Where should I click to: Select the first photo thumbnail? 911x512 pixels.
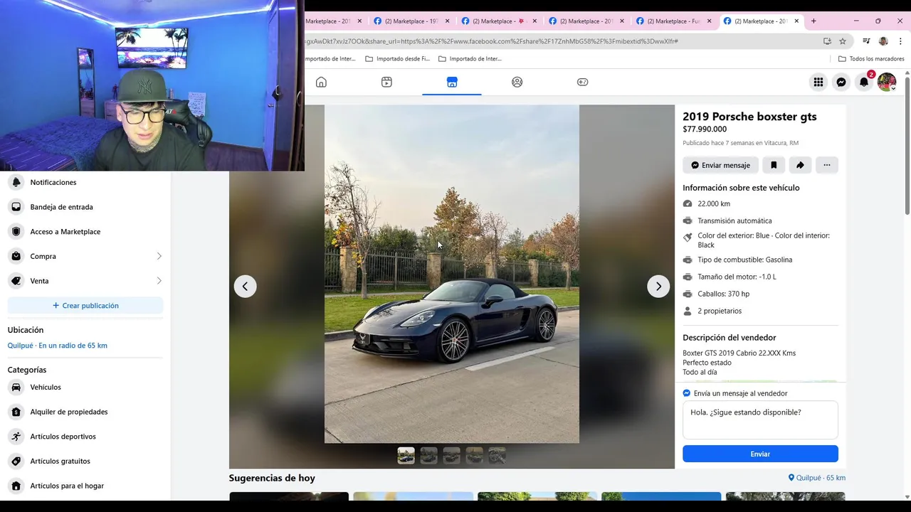pyautogui.click(x=406, y=455)
